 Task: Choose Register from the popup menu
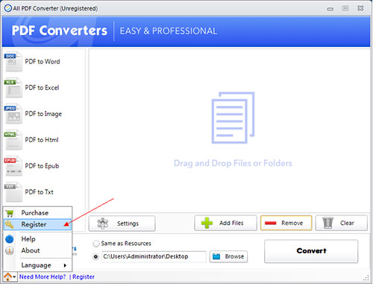pos(38,224)
